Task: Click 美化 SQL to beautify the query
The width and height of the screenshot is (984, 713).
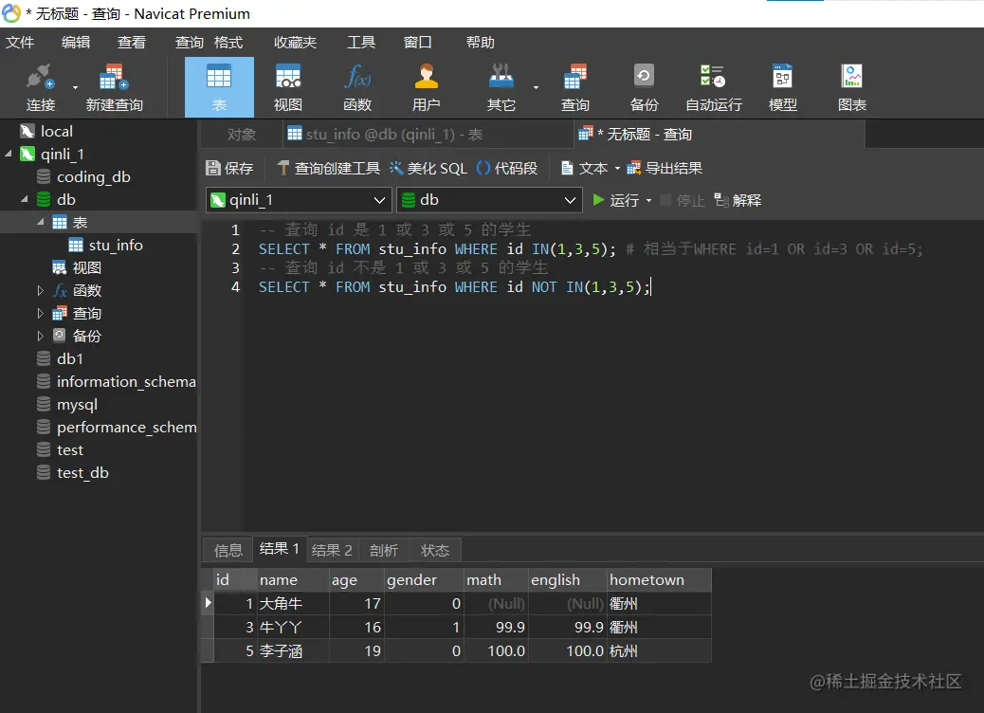Action: pyautogui.click(x=428, y=168)
